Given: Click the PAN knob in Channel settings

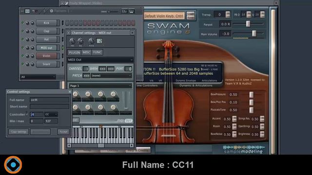Looking at the screenshot, I should (x=73, y=41).
